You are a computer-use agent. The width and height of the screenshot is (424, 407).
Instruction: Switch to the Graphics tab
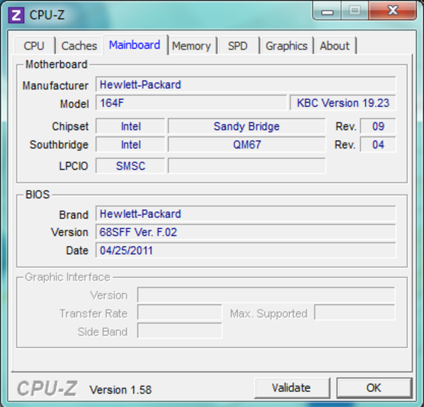click(287, 45)
